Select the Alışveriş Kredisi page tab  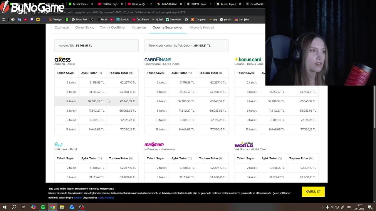pos(202,28)
